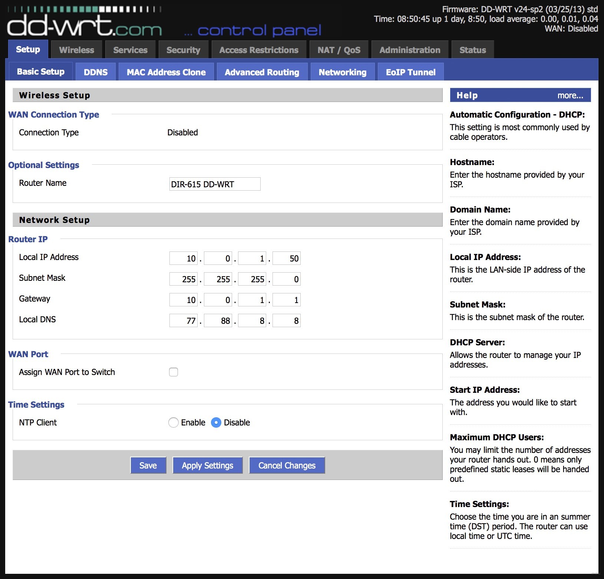Click the 'Network Setup' section header

pyautogui.click(x=228, y=220)
